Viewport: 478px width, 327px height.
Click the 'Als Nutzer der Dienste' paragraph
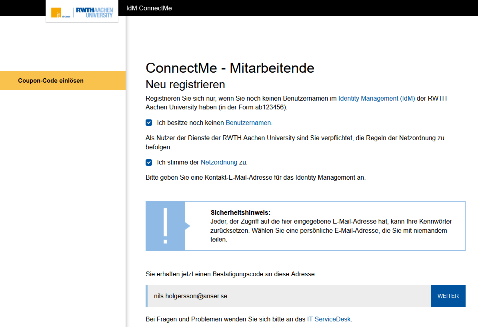[295, 143]
